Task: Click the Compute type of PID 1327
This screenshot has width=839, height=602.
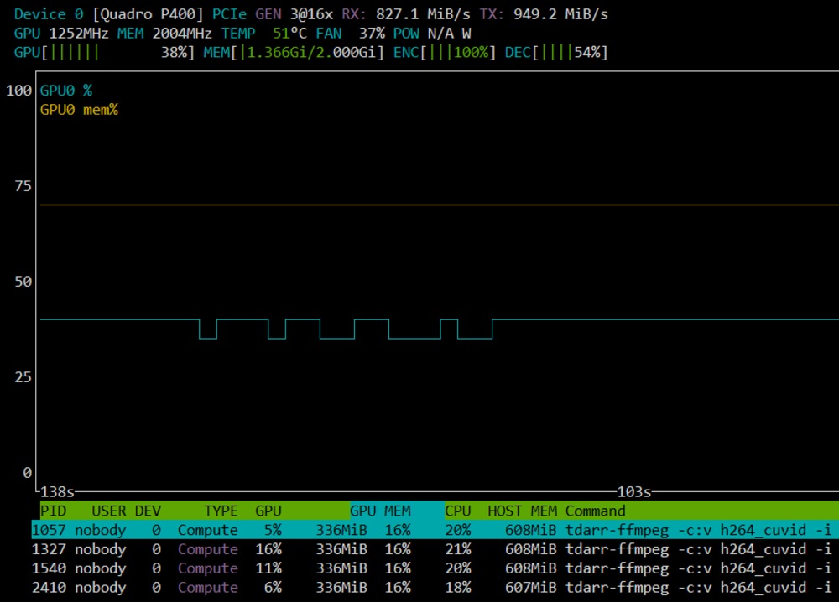Action: (x=208, y=549)
